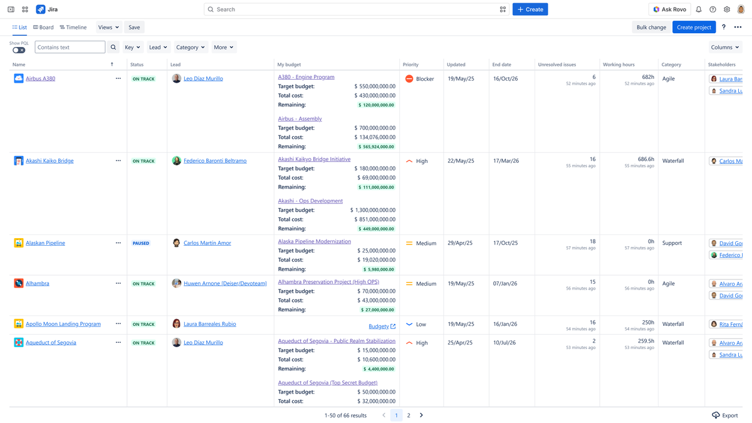Switch to the Board tab
752x423 pixels.
[x=43, y=28]
